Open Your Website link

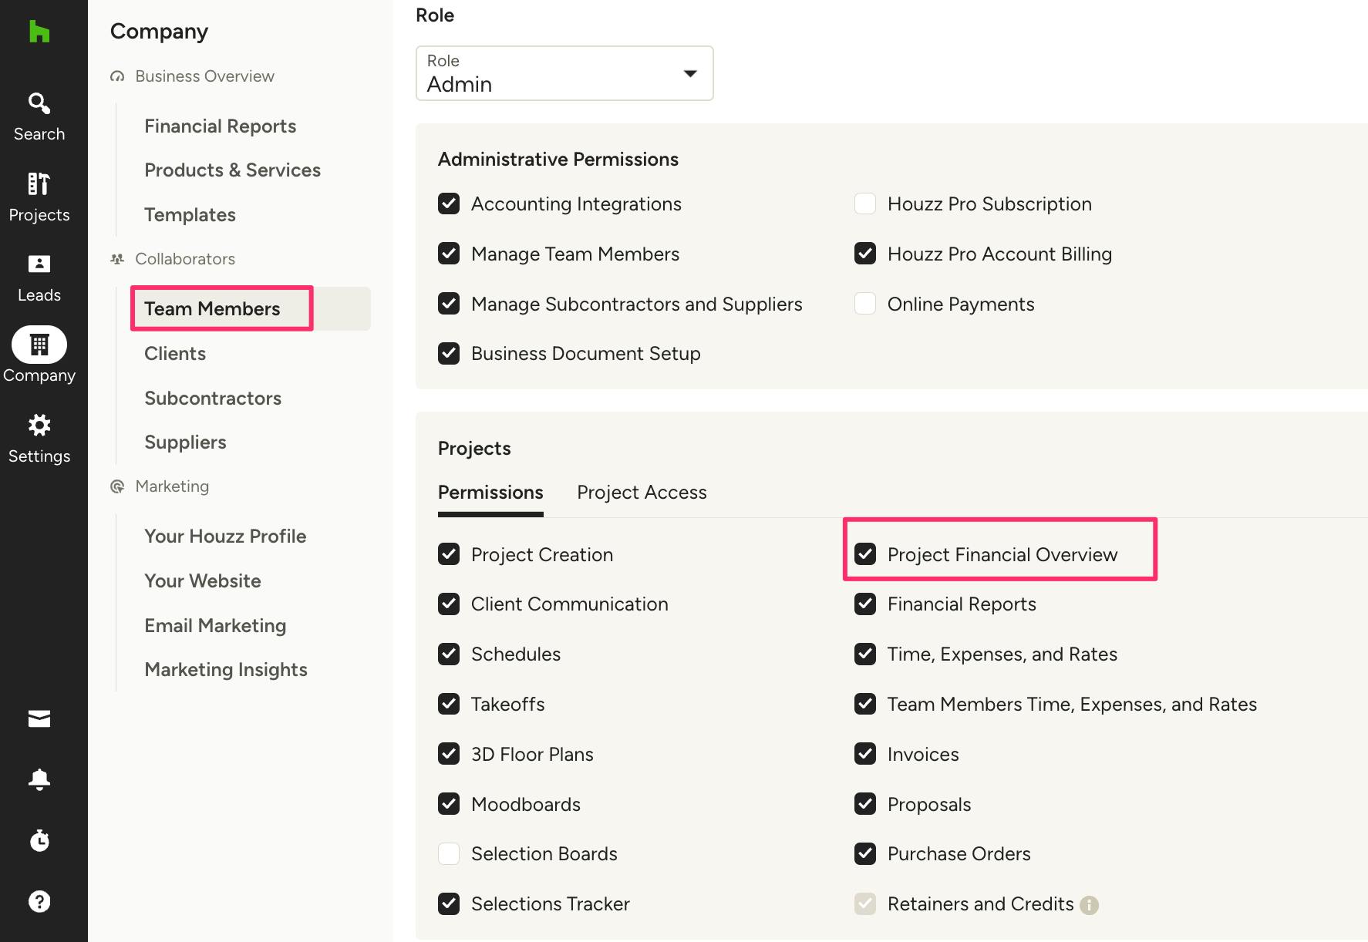[203, 581]
